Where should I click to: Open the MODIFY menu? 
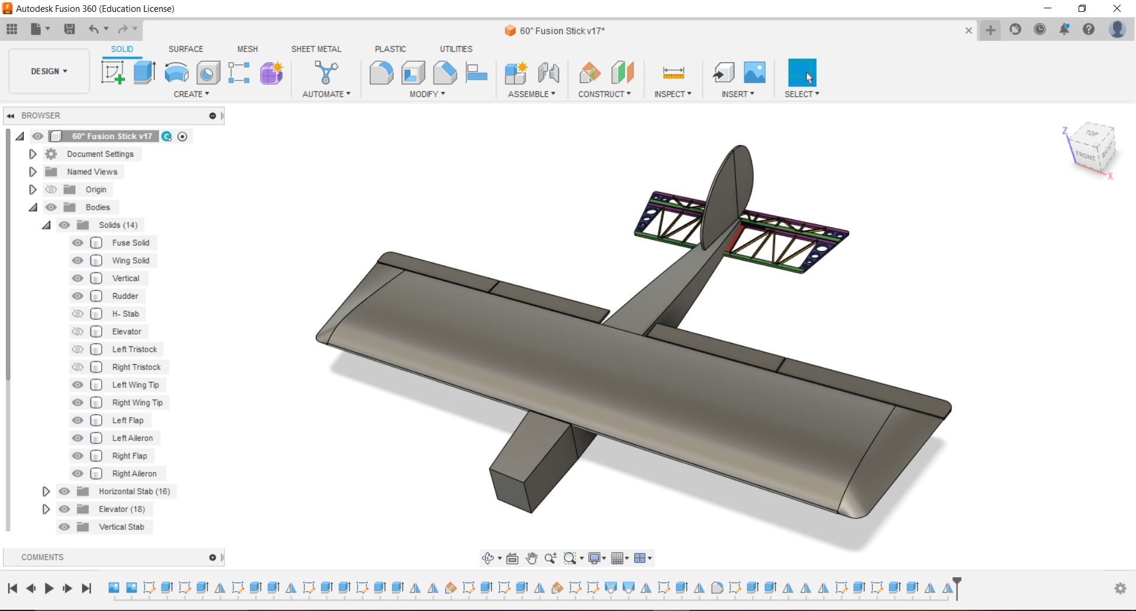(427, 94)
